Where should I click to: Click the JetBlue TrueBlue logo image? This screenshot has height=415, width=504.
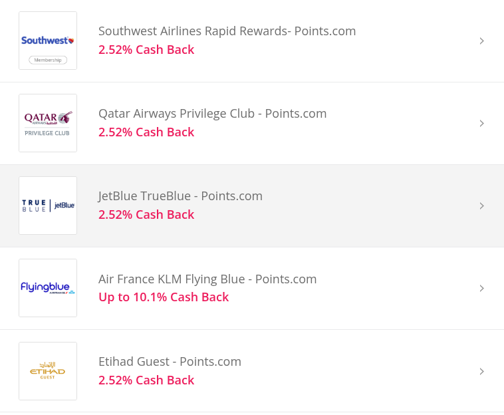point(48,206)
